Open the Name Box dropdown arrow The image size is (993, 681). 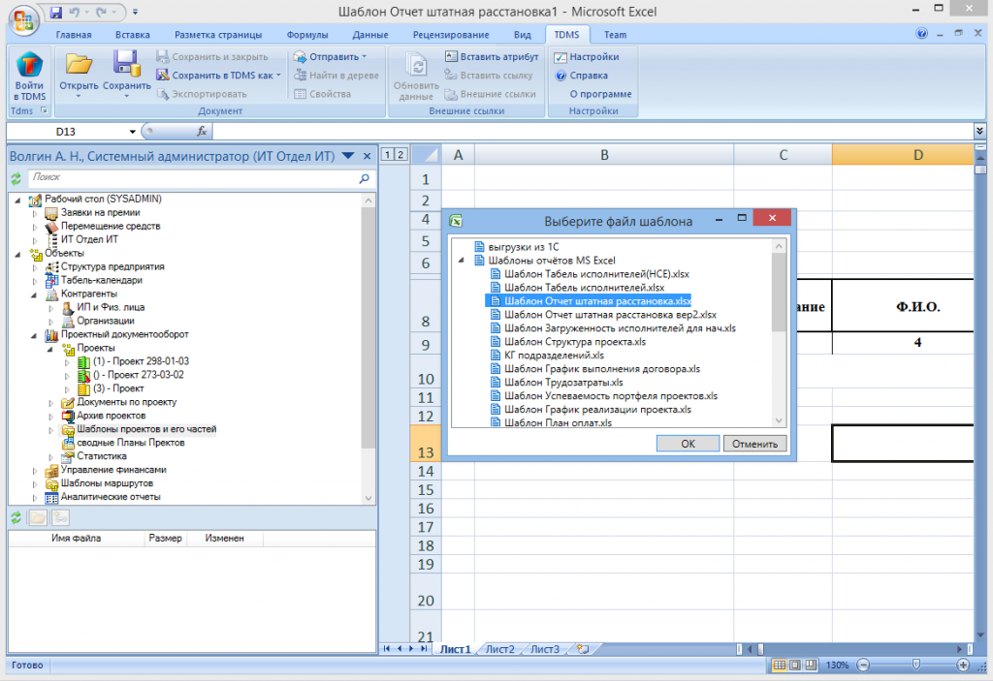pyautogui.click(x=132, y=132)
